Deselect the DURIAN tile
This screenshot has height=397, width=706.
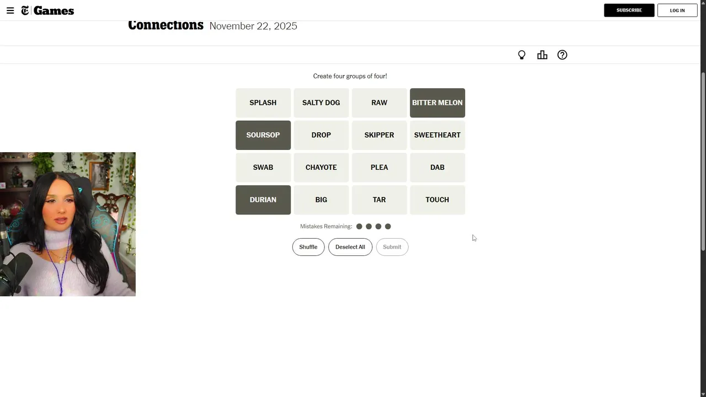[x=263, y=200]
